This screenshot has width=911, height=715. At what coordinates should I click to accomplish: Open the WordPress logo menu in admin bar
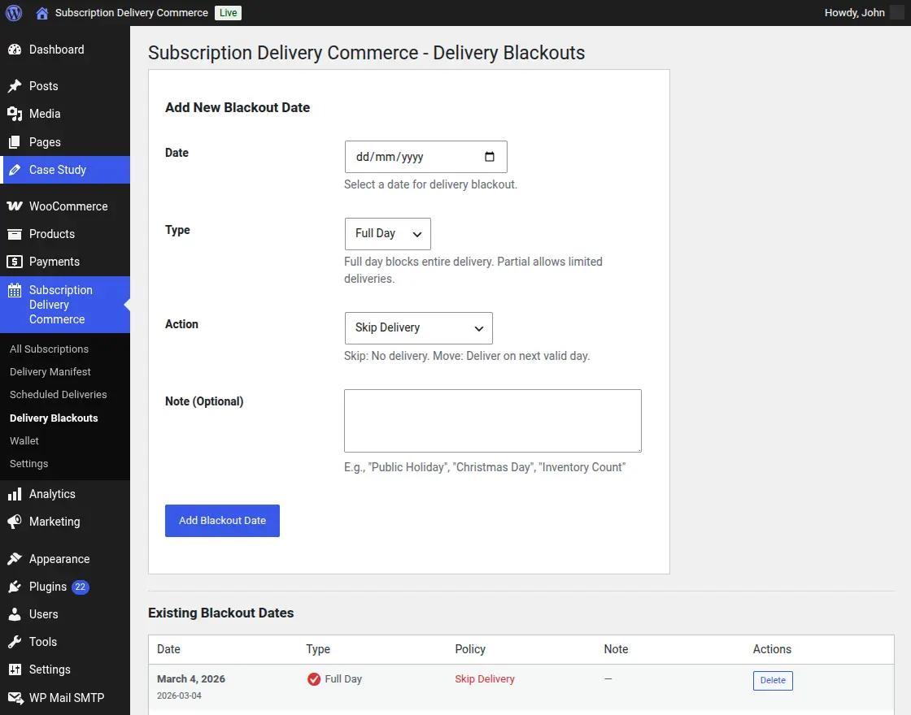pos(14,12)
